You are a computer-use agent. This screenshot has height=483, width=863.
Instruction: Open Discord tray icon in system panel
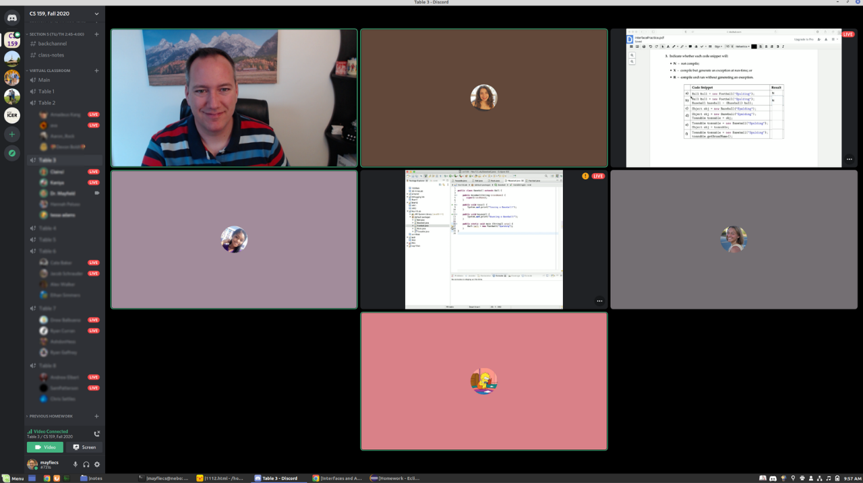[773, 478]
